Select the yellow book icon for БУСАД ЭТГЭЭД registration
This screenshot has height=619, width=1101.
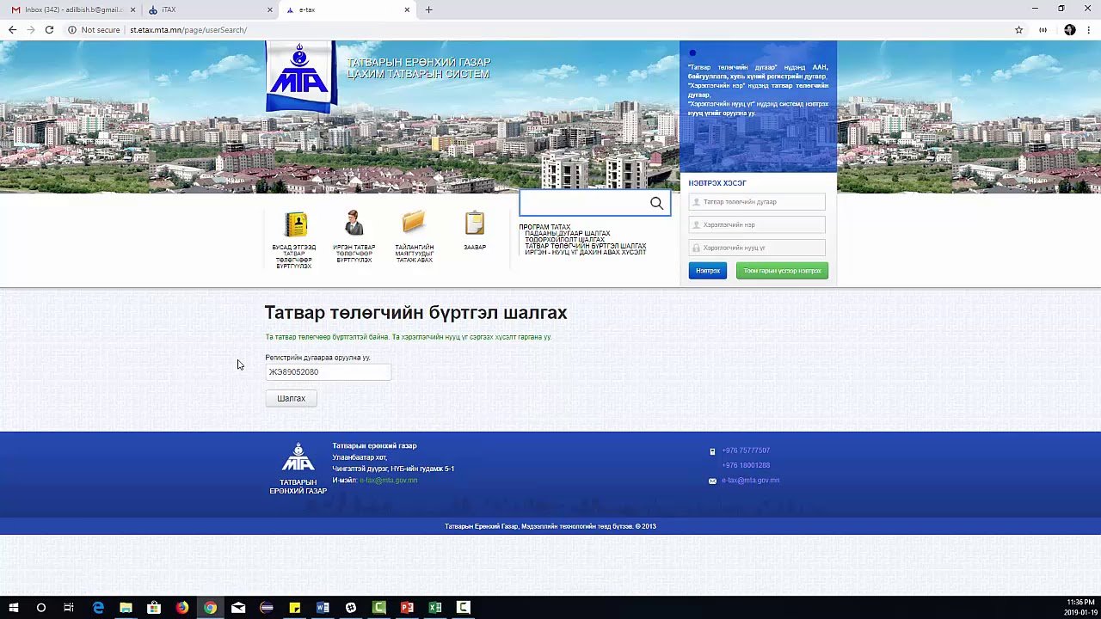[295, 225]
